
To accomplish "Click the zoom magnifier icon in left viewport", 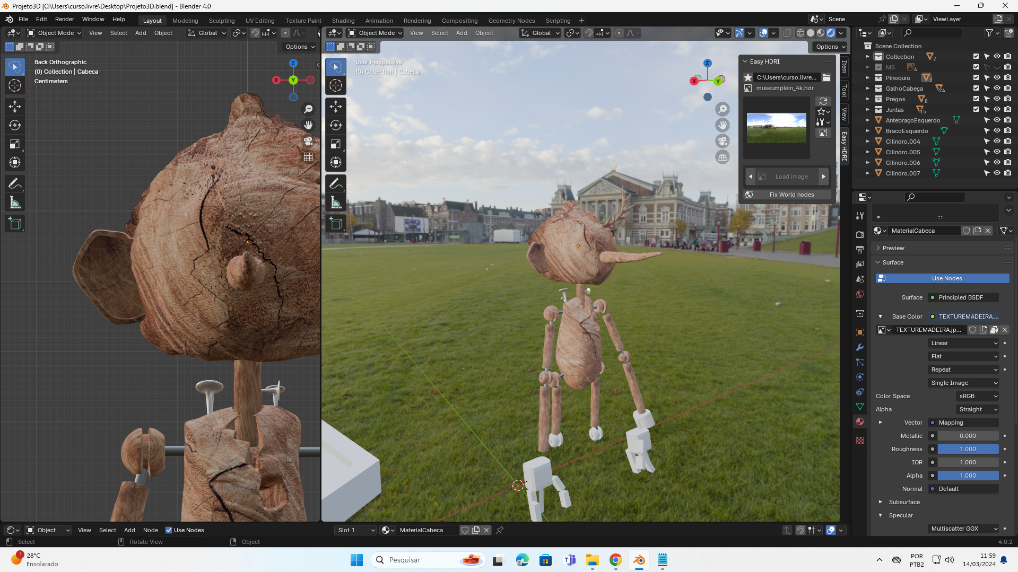I will (308, 109).
